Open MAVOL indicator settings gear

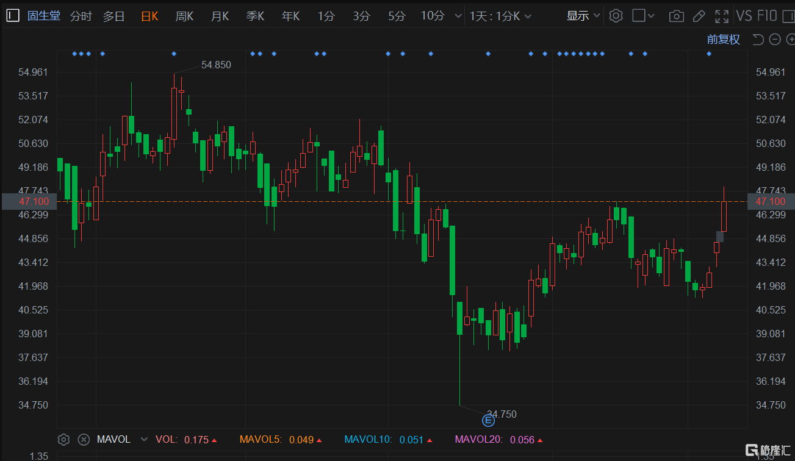point(63,439)
